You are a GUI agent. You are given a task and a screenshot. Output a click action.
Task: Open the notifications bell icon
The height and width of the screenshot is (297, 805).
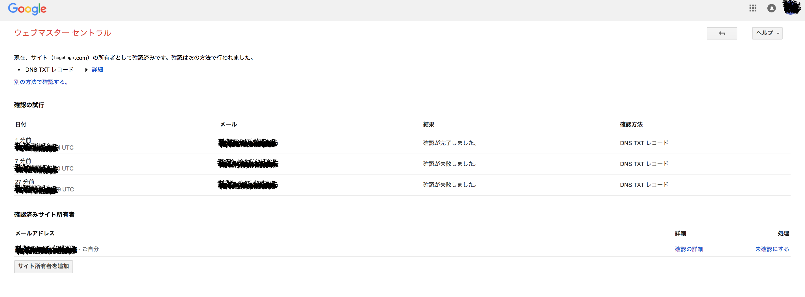tap(771, 8)
